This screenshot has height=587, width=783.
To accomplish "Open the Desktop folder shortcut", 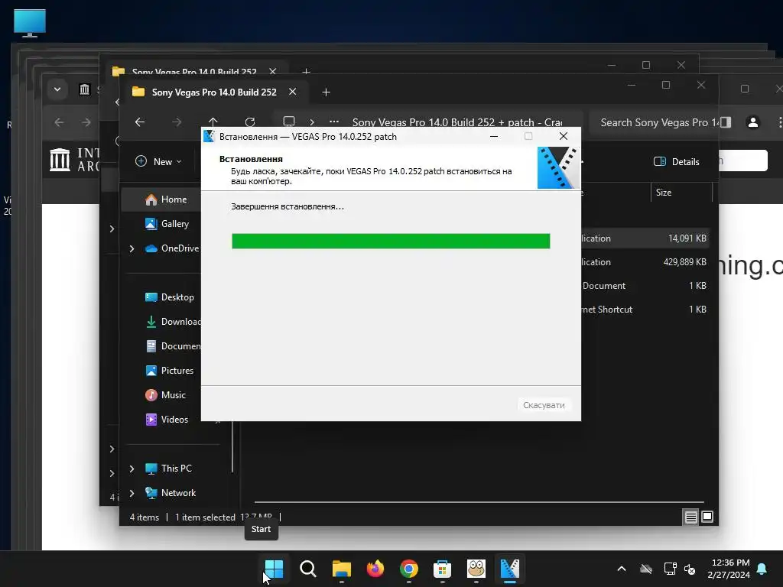I will [169, 297].
